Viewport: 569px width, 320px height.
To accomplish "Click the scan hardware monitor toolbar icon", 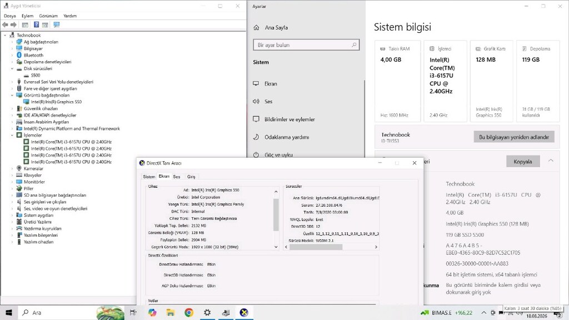I will pyautogui.click(x=57, y=24).
